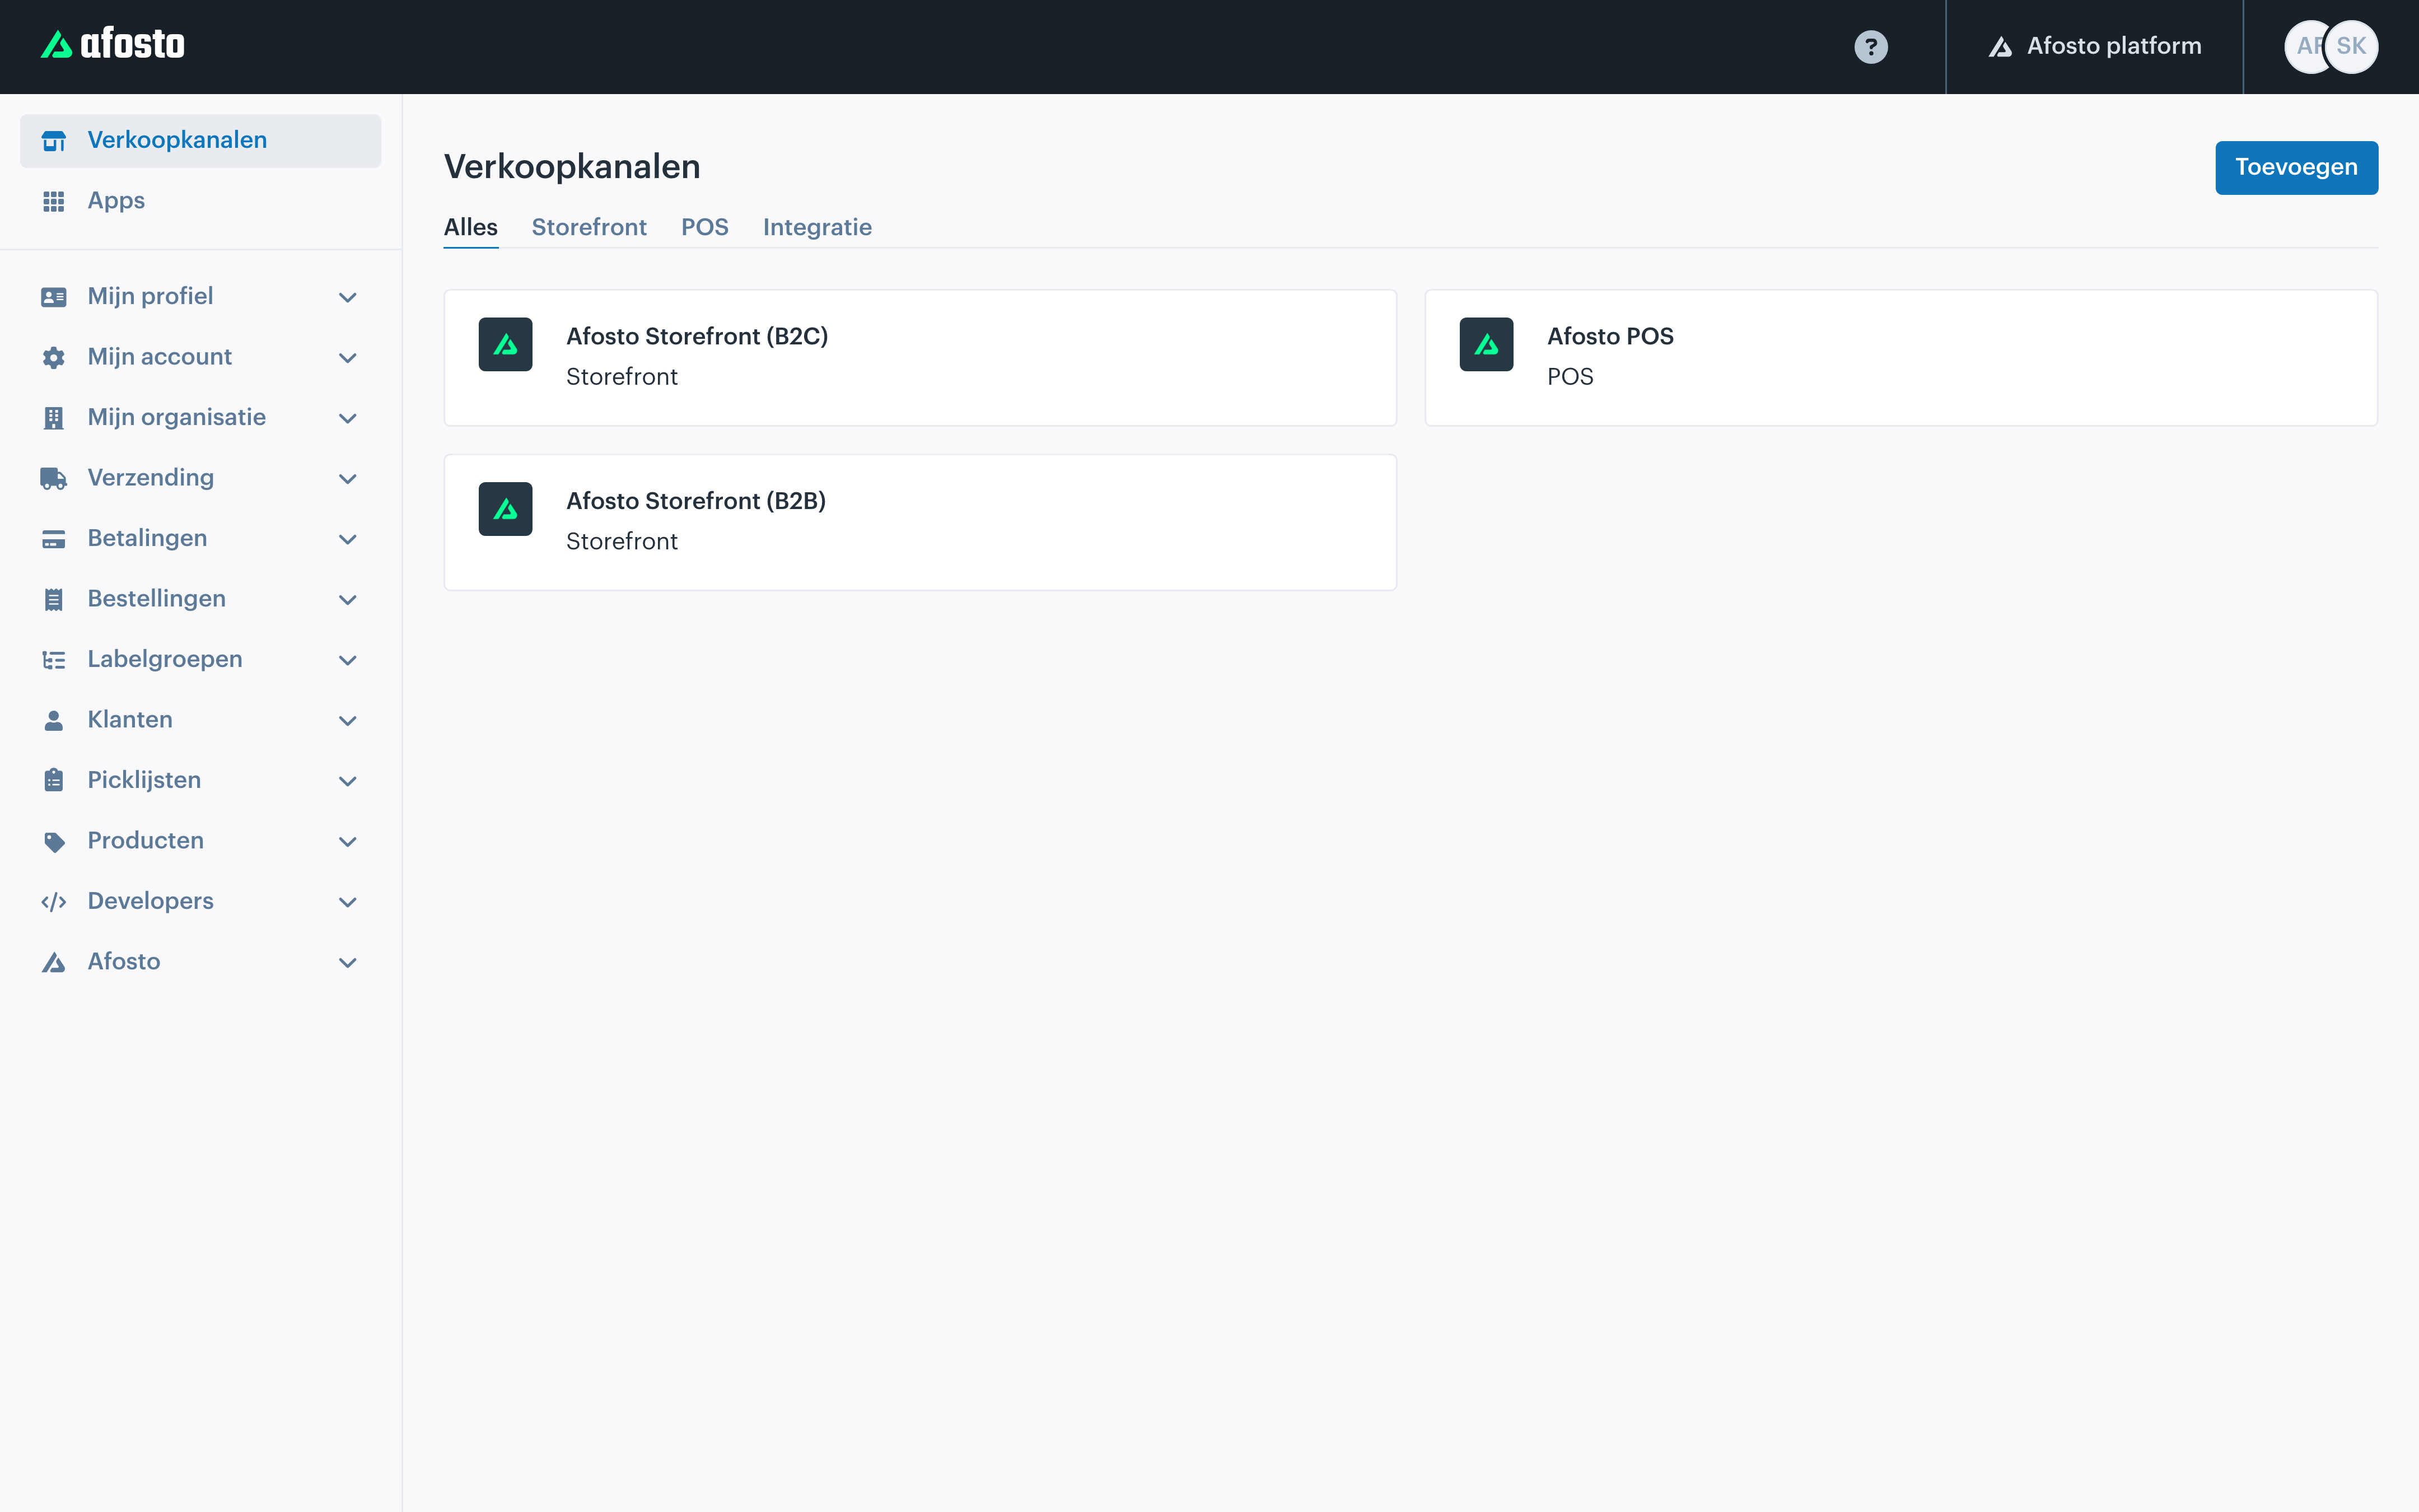The image size is (2419, 1512).
Task: Click POS subtitle under Afosto POS
Action: 1570,377
